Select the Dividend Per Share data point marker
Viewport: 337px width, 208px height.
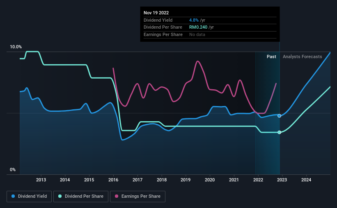(x=279, y=132)
